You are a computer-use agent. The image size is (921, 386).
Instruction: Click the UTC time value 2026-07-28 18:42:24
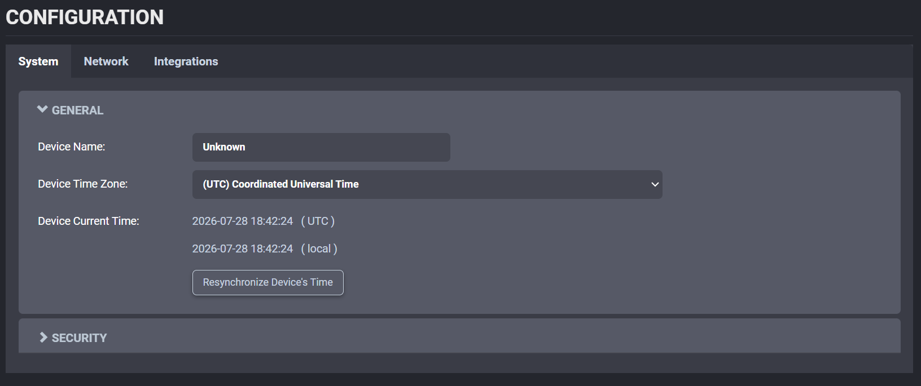click(x=243, y=221)
